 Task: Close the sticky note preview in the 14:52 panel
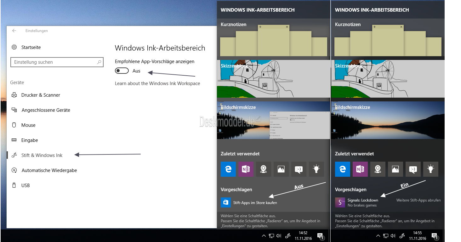click(x=287, y=27)
